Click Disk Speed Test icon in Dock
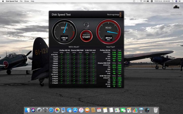This screenshot has width=183, height=114. coord(147,110)
